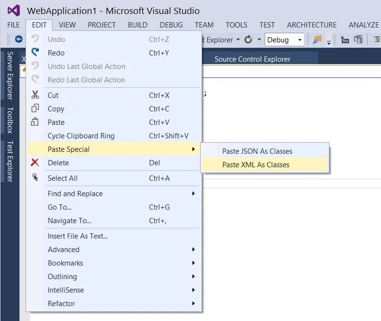Click the Select All cursor icon
381x321 pixels.
click(x=35, y=178)
